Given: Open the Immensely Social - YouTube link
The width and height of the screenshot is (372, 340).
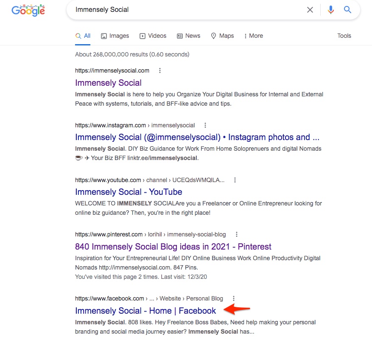Looking at the screenshot, I should pyautogui.click(x=129, y=192).
